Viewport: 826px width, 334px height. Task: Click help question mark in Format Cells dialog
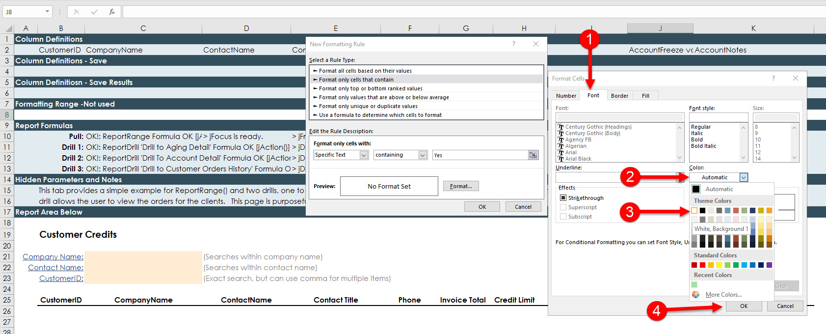coord(773,79)
